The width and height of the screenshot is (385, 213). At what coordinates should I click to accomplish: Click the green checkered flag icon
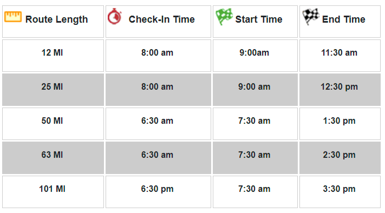tap(224, 16)
